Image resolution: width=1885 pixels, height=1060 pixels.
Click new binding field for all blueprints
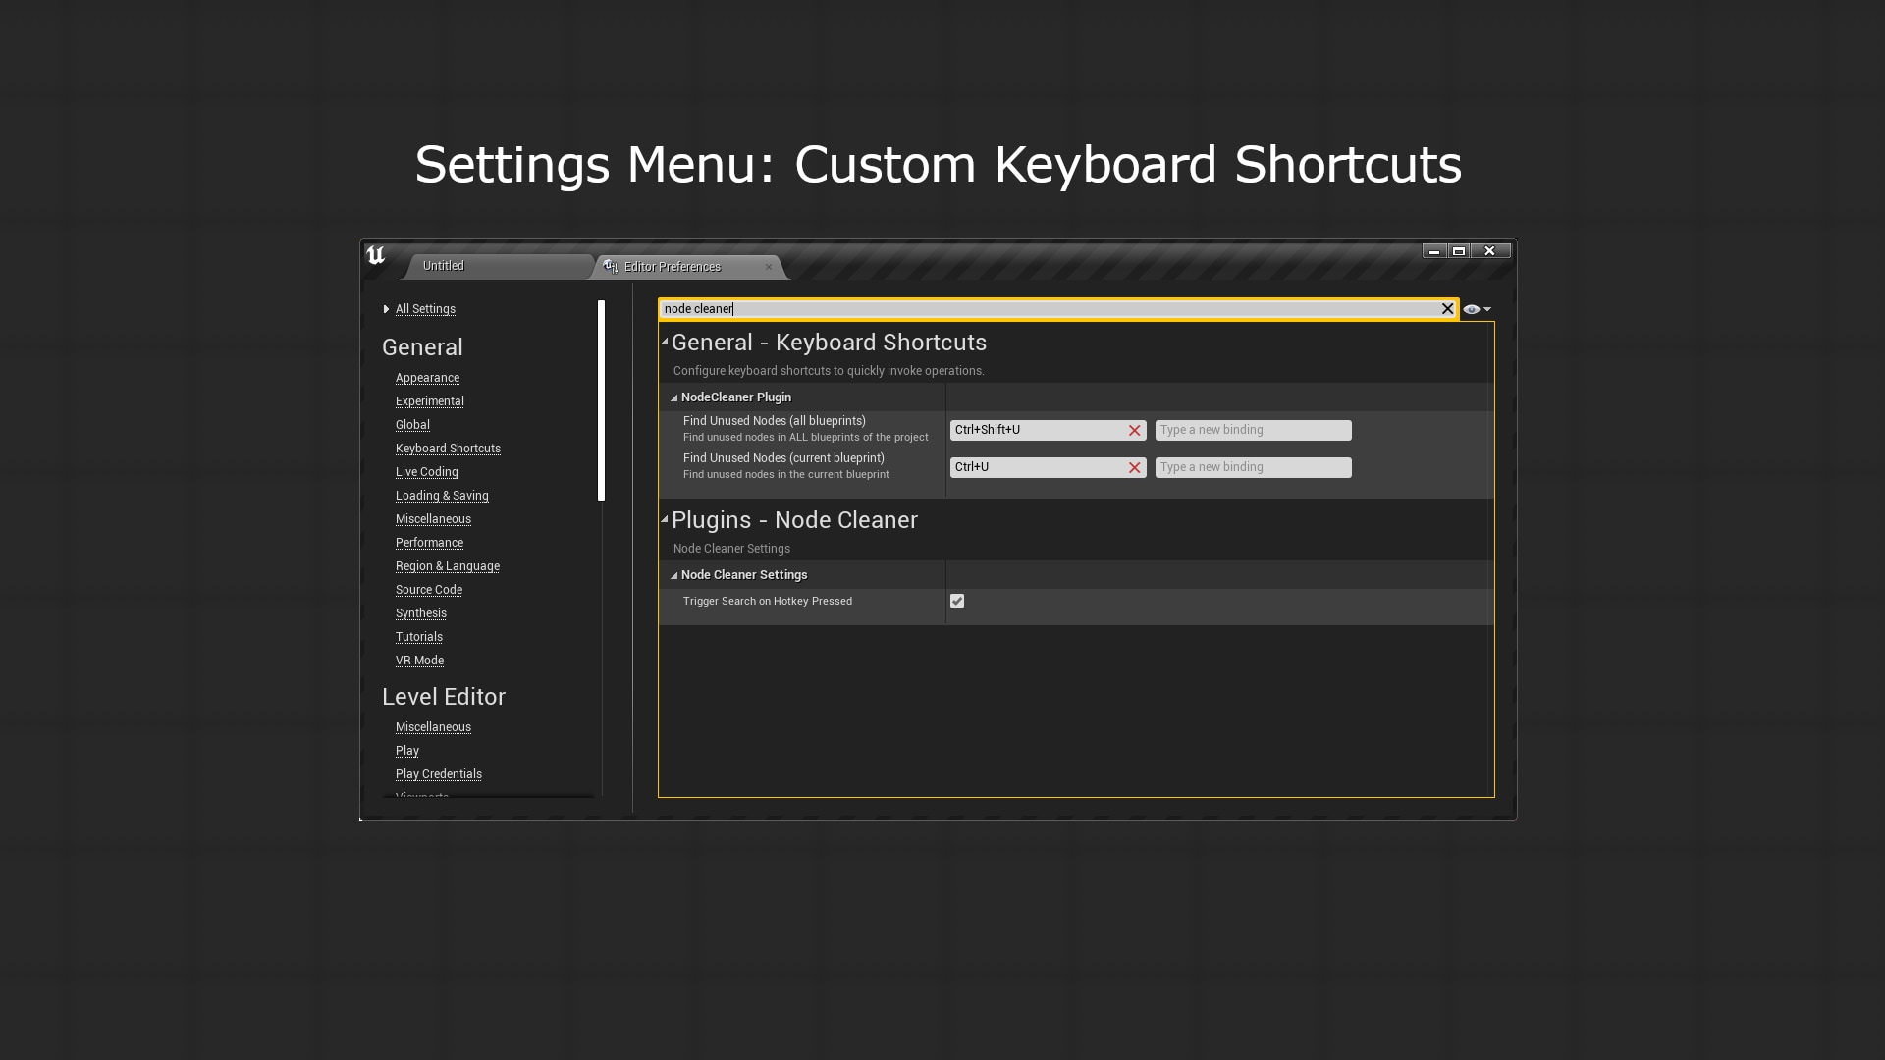[x=1253, y=430]
